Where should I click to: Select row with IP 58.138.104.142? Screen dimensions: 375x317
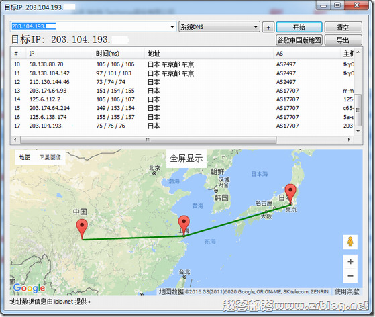[182, 73]
